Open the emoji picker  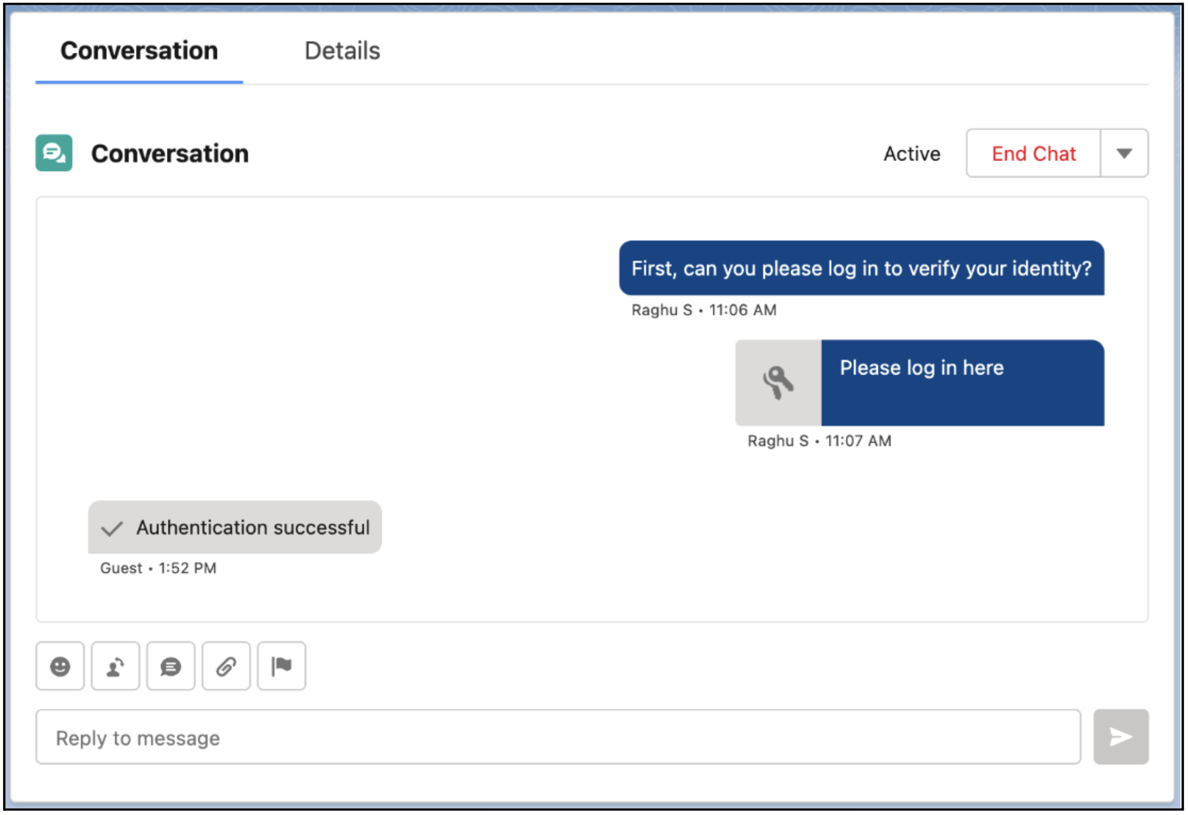pos(59,666)
